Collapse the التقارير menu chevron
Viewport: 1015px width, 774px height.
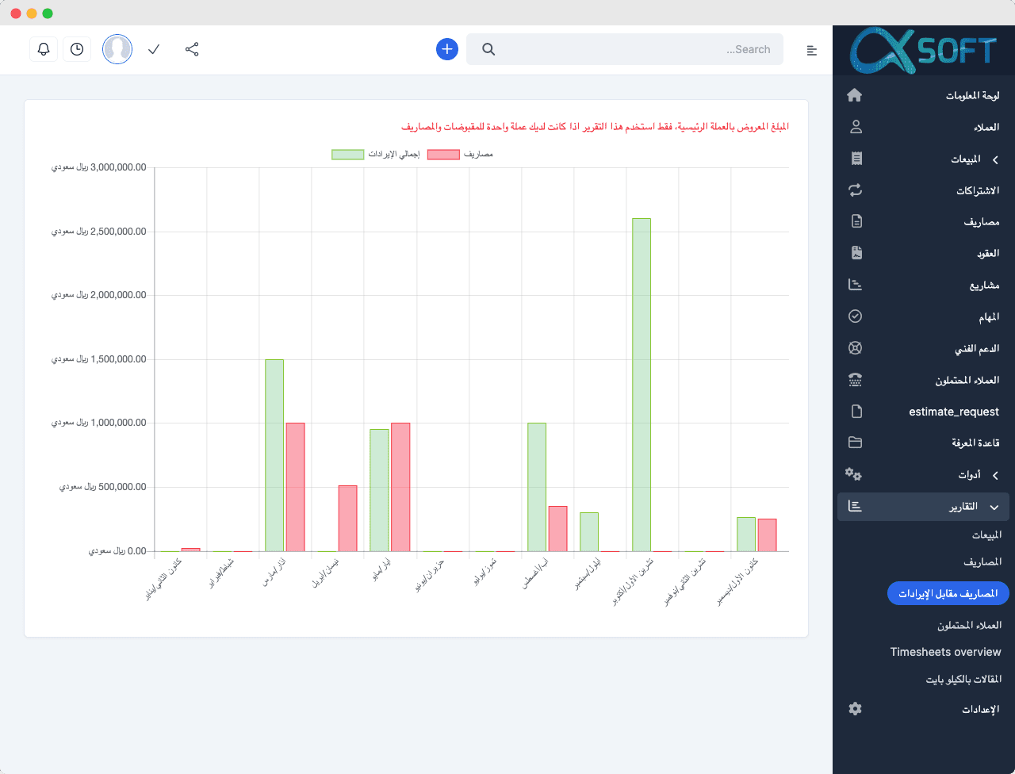tap(994, 507)
